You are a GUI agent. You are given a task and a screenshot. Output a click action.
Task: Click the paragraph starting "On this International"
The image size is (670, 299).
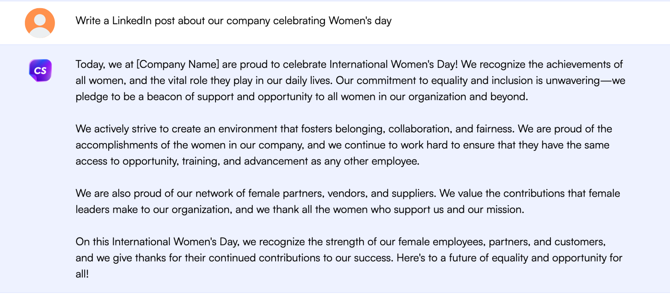tap(349, 258)
